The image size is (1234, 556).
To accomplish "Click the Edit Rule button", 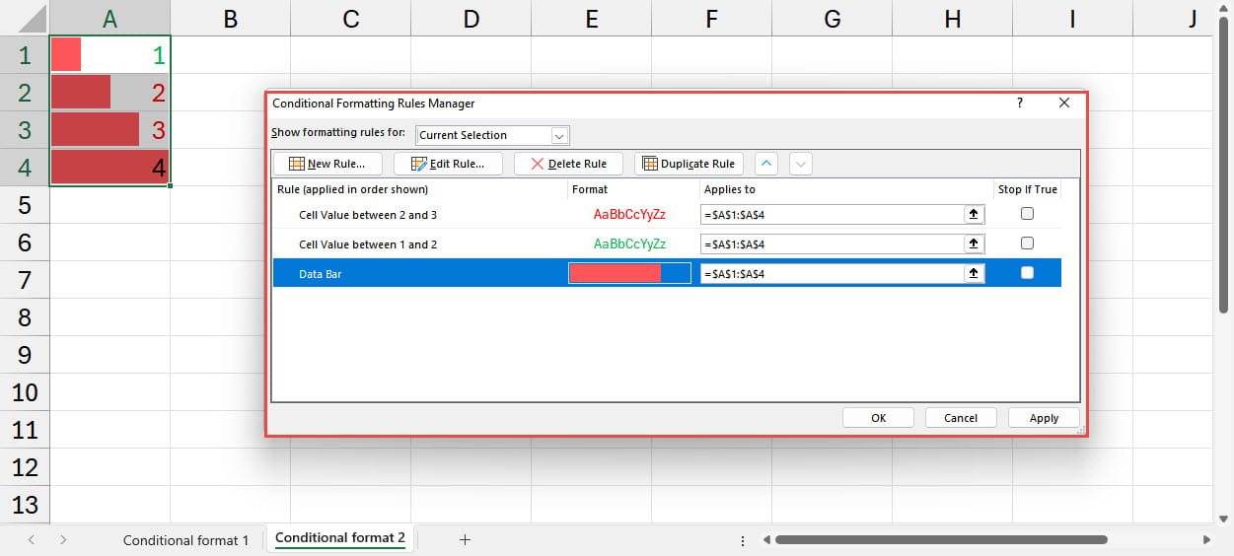I will coord(448,164).
